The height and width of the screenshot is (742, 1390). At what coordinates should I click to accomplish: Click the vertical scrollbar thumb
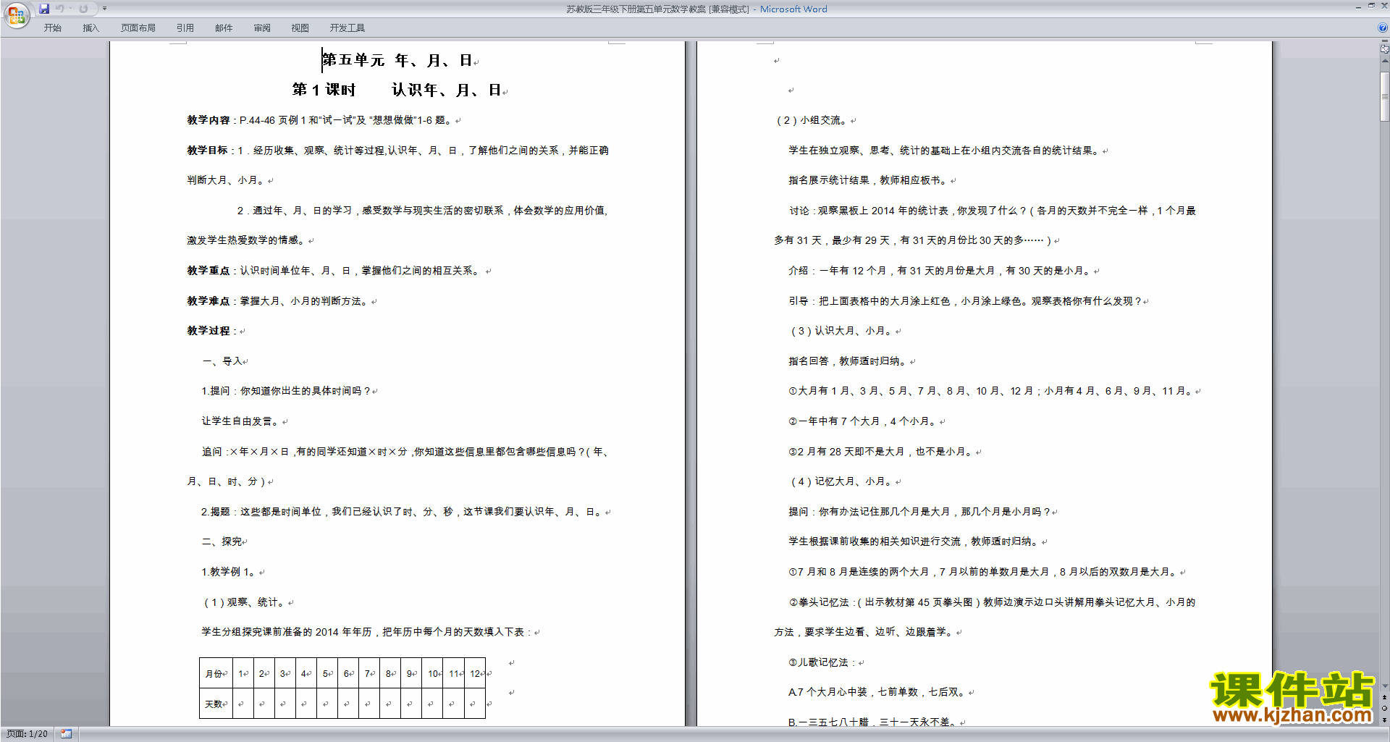(1385, 96)
